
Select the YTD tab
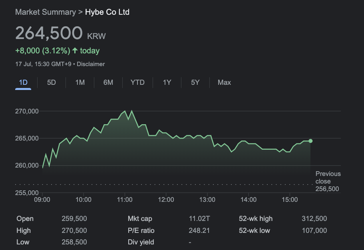(137, 82)
